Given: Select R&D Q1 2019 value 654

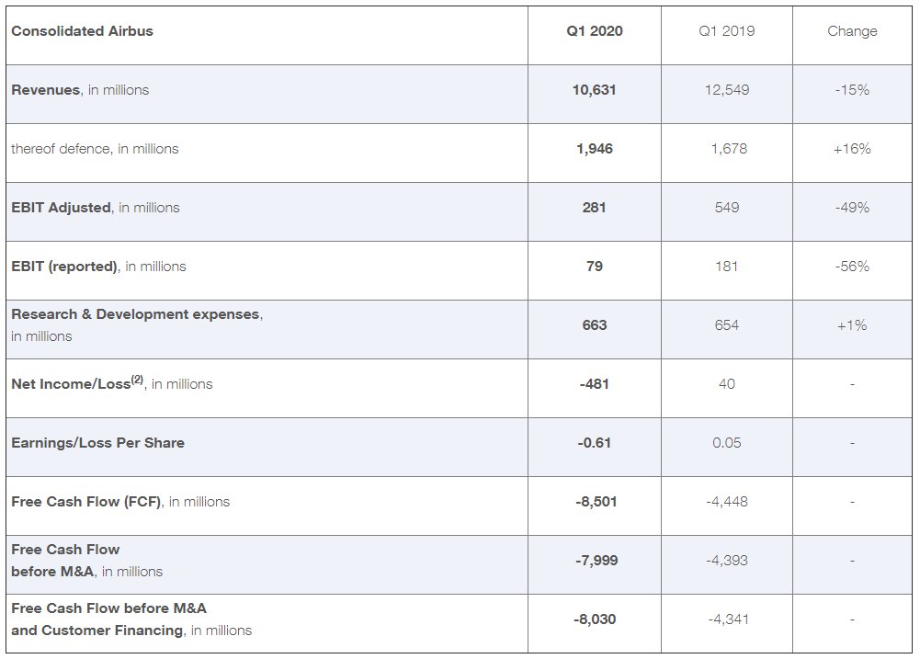Looking at the screenshot, I should tap(726, 325).
